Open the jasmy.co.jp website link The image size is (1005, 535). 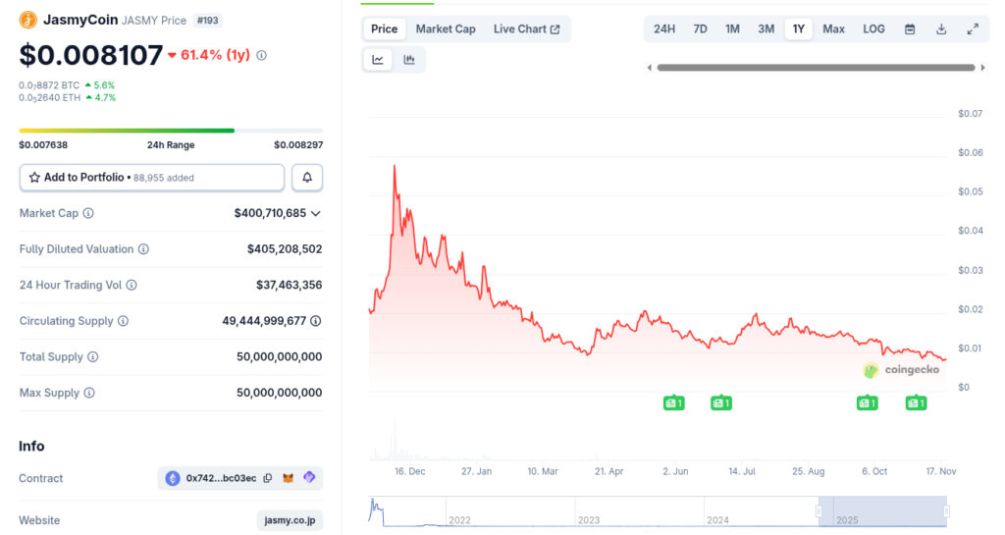coord(290,520)
